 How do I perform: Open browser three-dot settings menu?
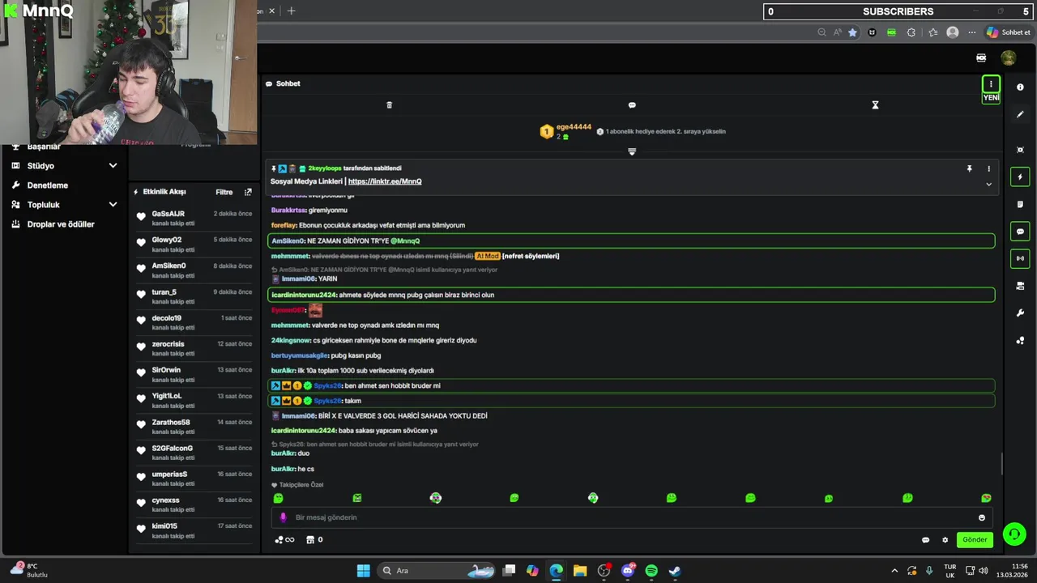pyautogui.click(x=972, y=32)
